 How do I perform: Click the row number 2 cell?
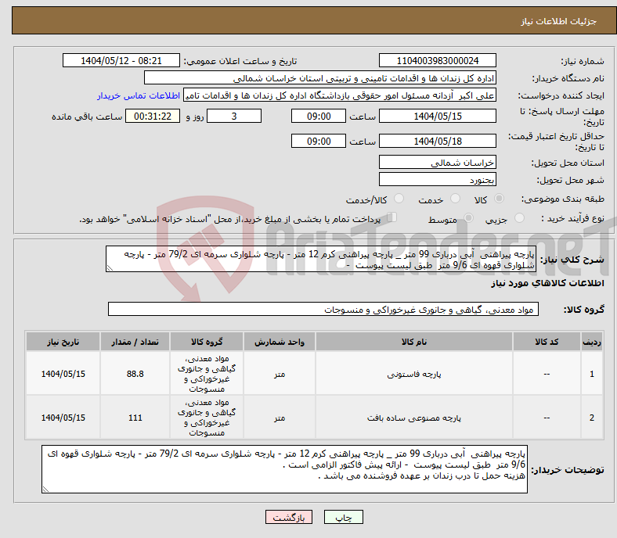pos(591,418)
